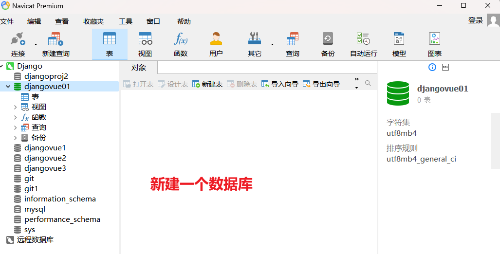Show Functions via the f(x) icon
Image resolution: width=500 pixels, height=254 pixels.
coord(181,38)
